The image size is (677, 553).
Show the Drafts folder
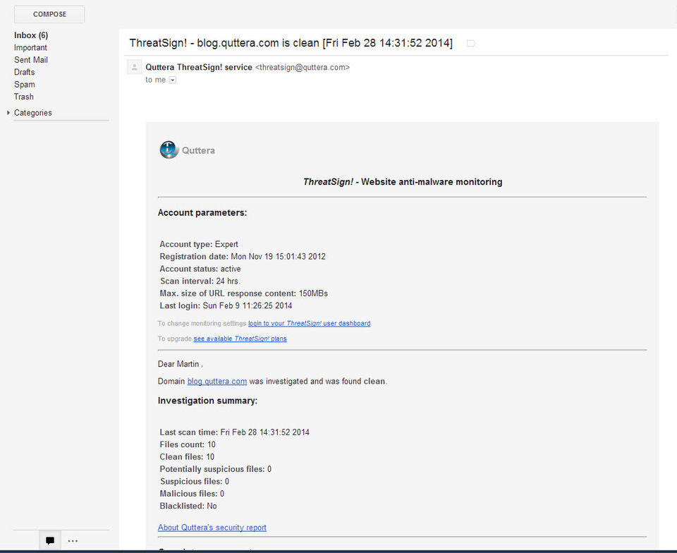point(24,72)
